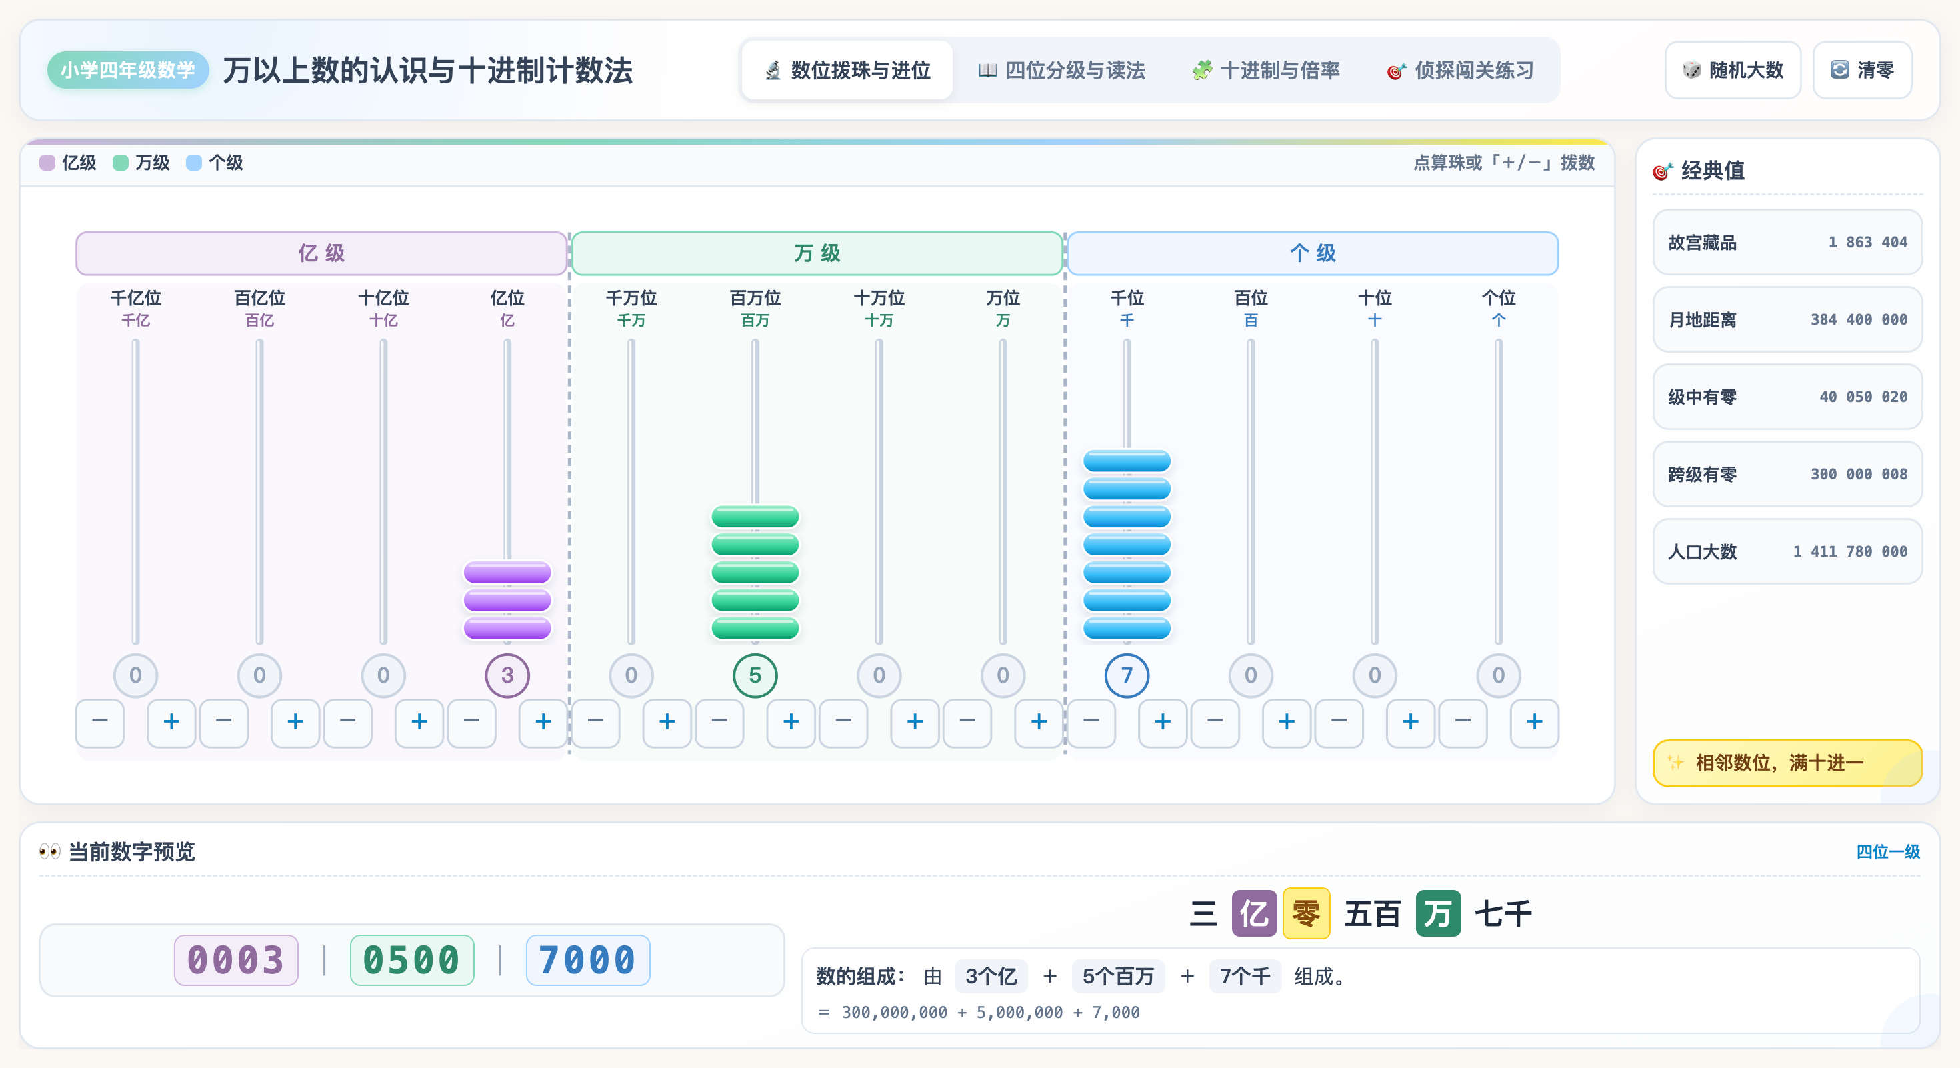Image resolution: width=1960 pixels, height=1068 pixels.
Task: Click the empty 千万位 rod
Action: click(x=631, y=491)
